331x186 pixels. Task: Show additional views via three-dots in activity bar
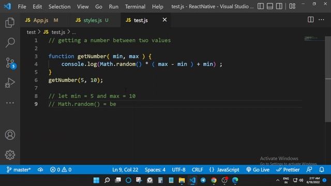10,103
